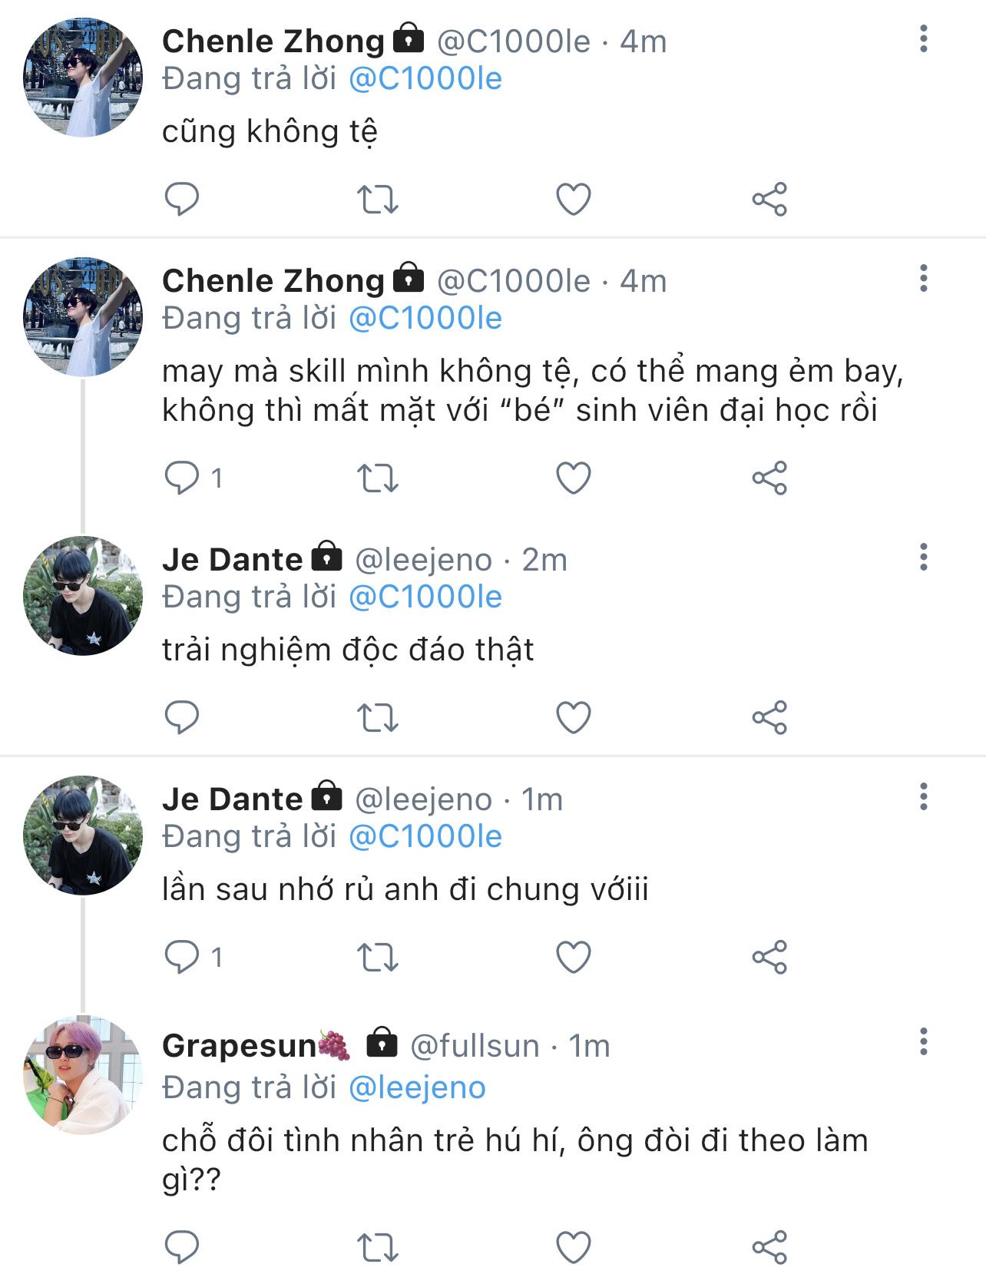Reply to the "may mà skill" tweet
The height and width of the screenshot is (1284, 986).
click(x=182, y=478)
